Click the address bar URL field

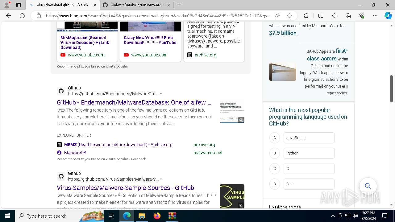157,16
